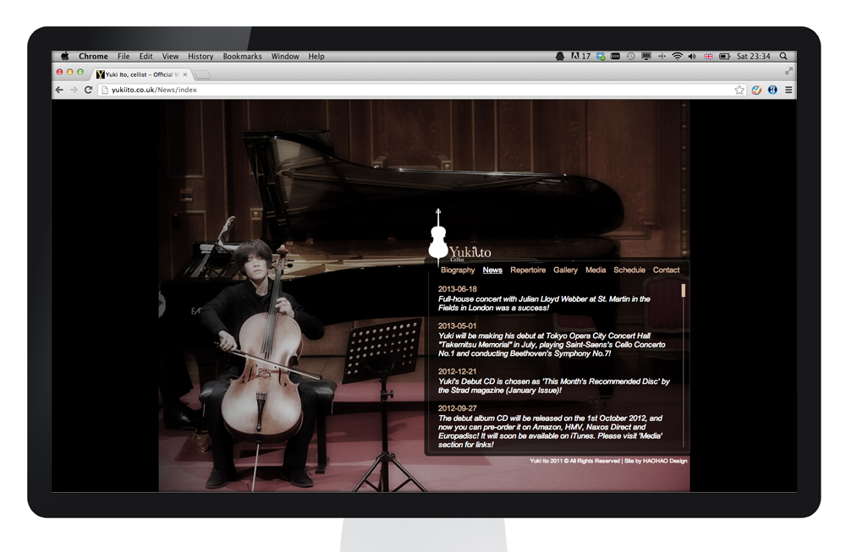Viewport: 846px width, 552px height.
Task: Click the Adobe 17 updates icon
Action: [580, 56]
